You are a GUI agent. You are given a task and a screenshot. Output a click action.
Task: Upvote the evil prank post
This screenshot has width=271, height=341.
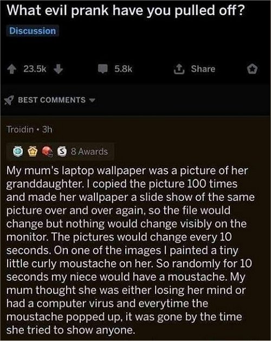click(12, 70)
